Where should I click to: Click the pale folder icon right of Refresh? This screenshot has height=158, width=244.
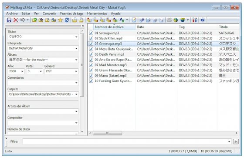(x=75, y=20)
